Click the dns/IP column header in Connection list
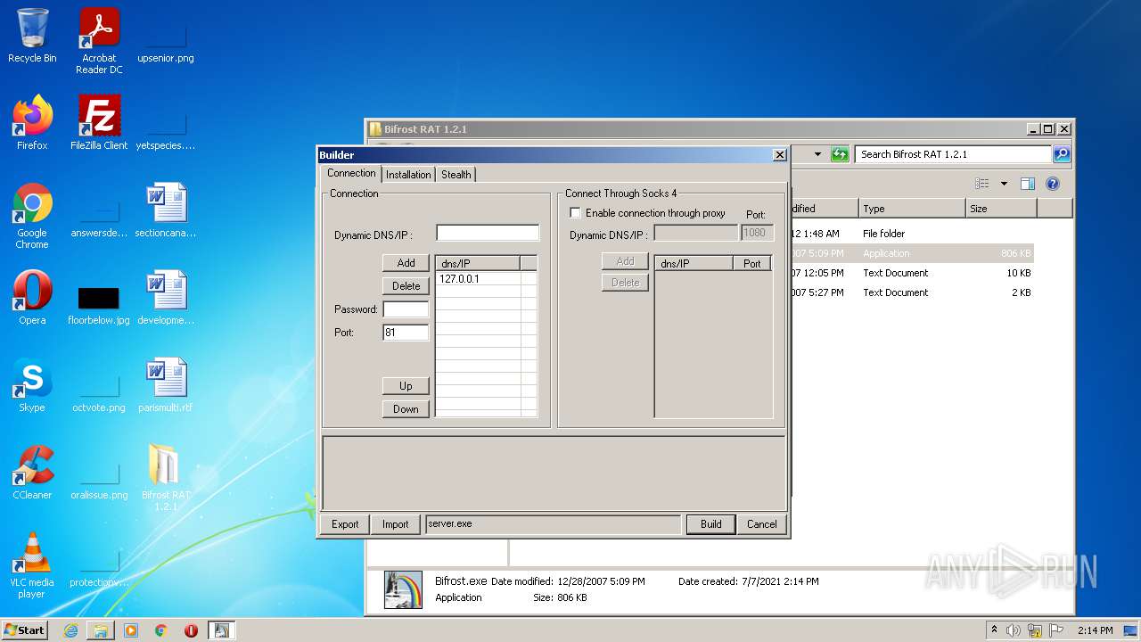Screen dimensions: 1141x642 pyautogui.click(x=478, y=263)
